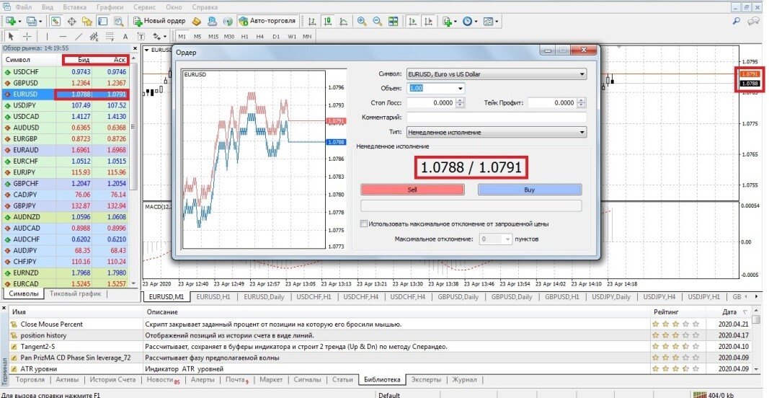Image resolution: width=769 pixels, height=398 pixels.
Task: Open the Файл menu
Action: (x=24, y=7)
